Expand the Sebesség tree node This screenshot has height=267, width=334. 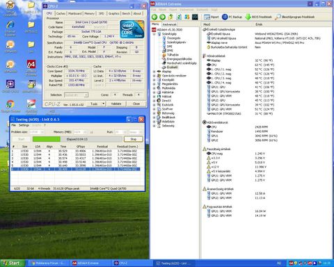pyautogui.click(x=154, y=126)
